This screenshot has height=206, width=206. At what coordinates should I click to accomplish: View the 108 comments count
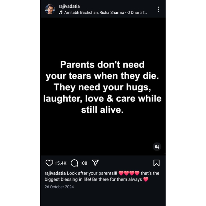click(x=83, y=163)
